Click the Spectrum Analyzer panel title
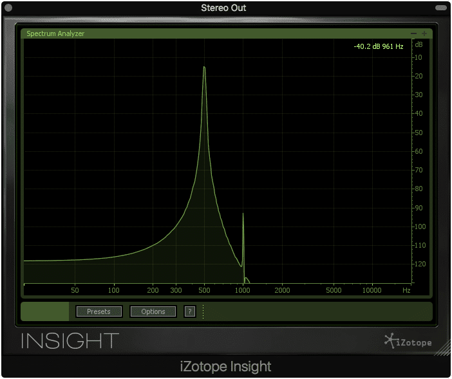This screenshot has width=452, height=379. pos(55,33)
